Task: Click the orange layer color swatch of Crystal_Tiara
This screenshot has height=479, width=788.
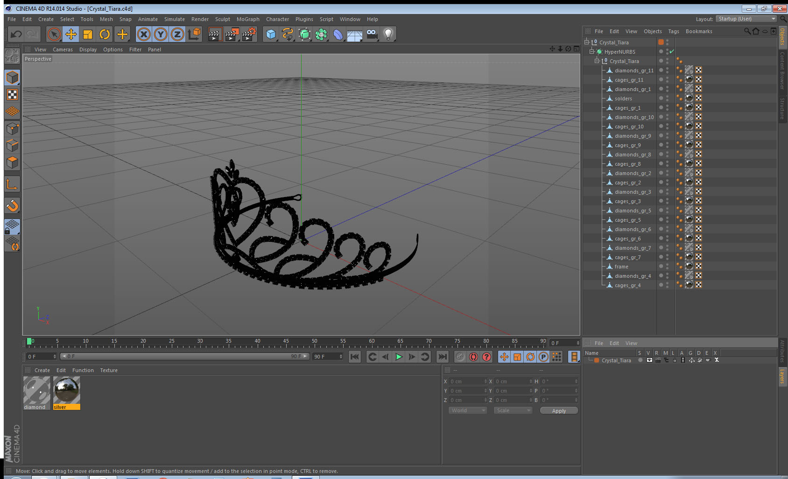Action: [597, 360]
